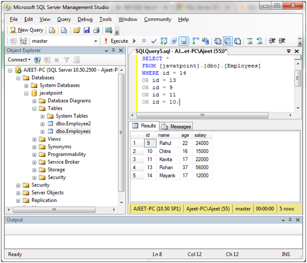Click Connect Object Explorer icon

pyautogui.click(x=37, y=60)
